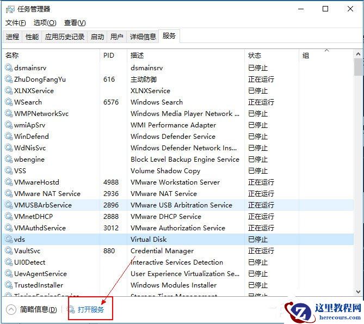The width and height of the screenshot is (364, 324).
Task: Collapse to 简略信息 using the circle arrow icon
Action: 11,309
